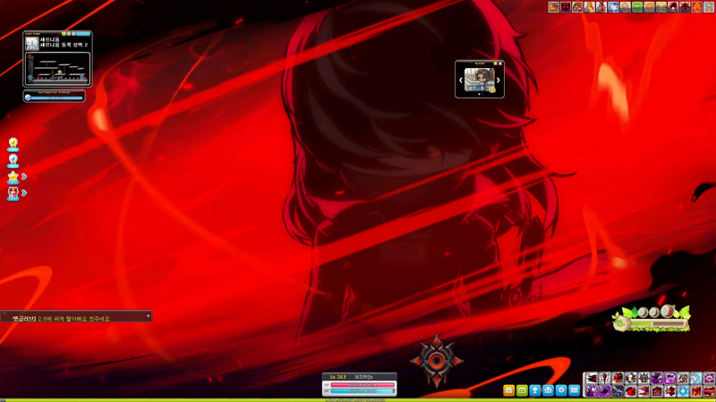Open the blue gear settings button

pos(561,390)
